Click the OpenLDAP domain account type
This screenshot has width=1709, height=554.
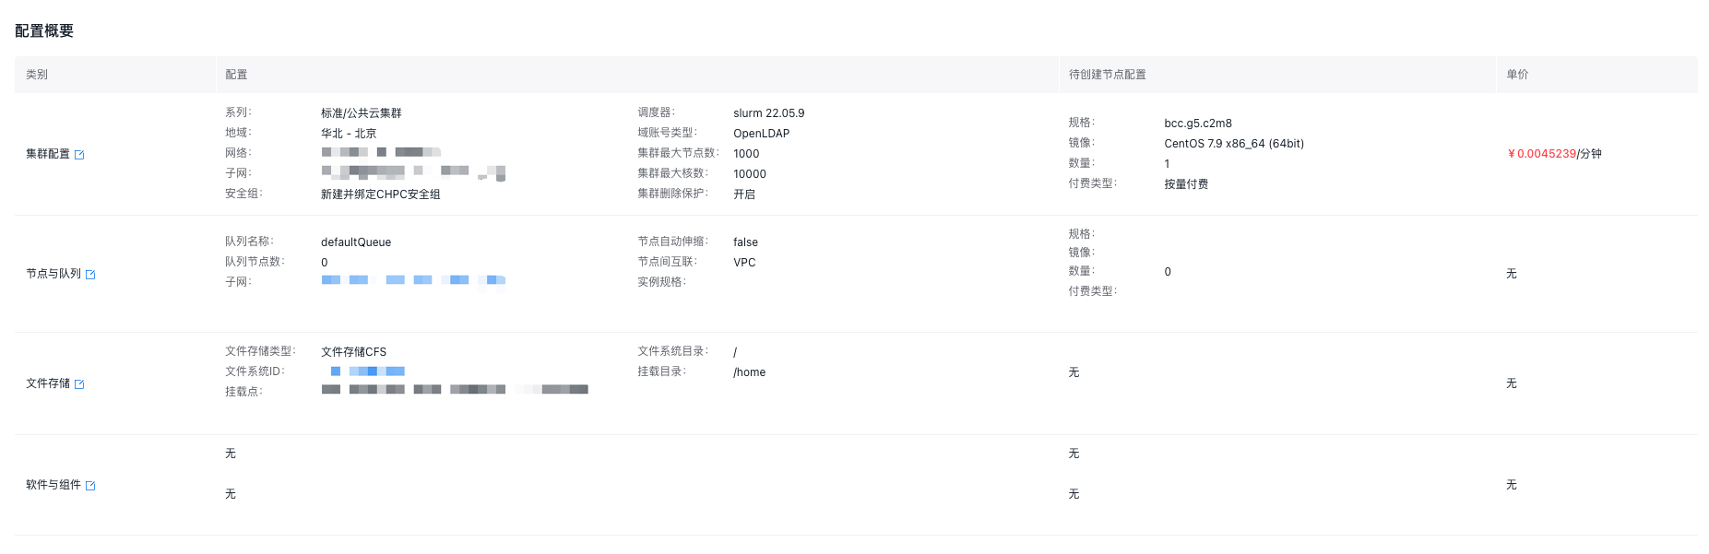[762, 134]
